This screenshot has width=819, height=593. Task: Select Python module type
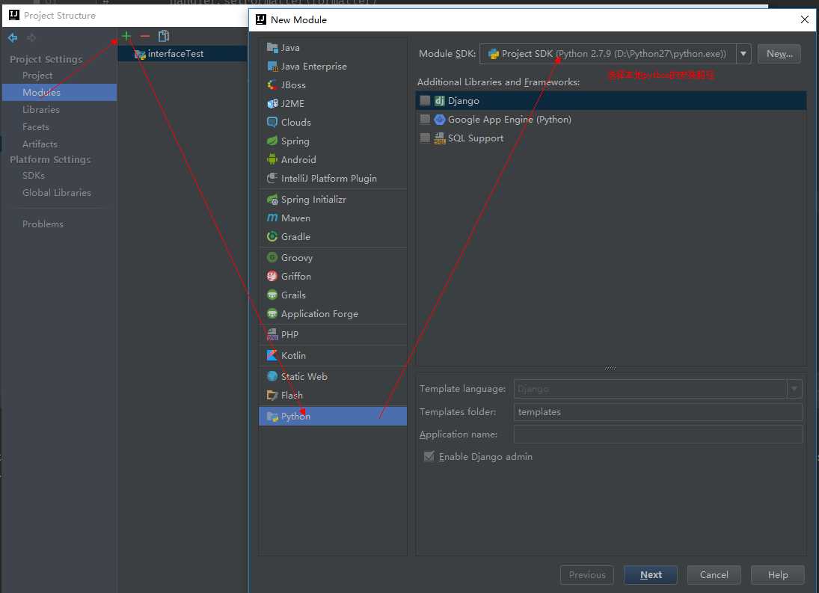333,416
